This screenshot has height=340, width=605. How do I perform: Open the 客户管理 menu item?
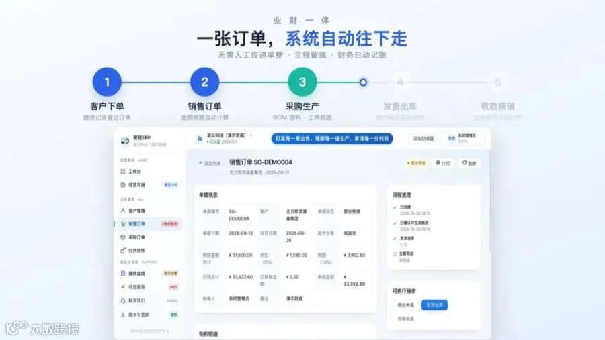point(150,211)
